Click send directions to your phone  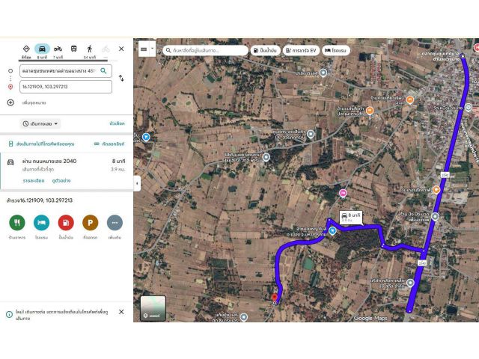(x=42, y=144)
